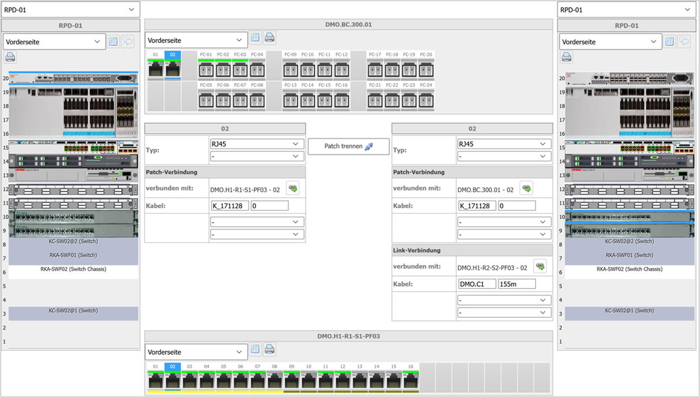The height and width of the screenshot is (398, 700).
Task: Open last dropdown below Link-Verbindung Kabel
Action: coord(504,313)
